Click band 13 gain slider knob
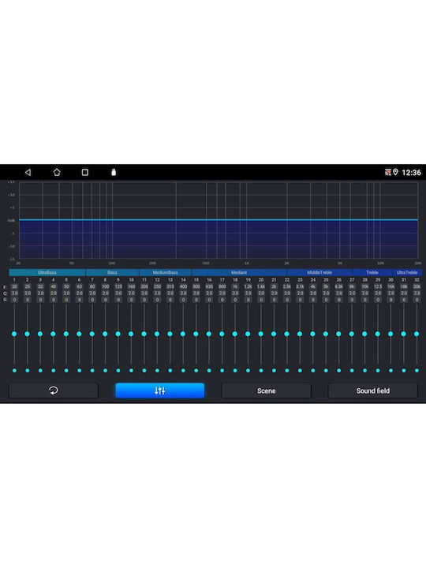 (x=170, y=334)
